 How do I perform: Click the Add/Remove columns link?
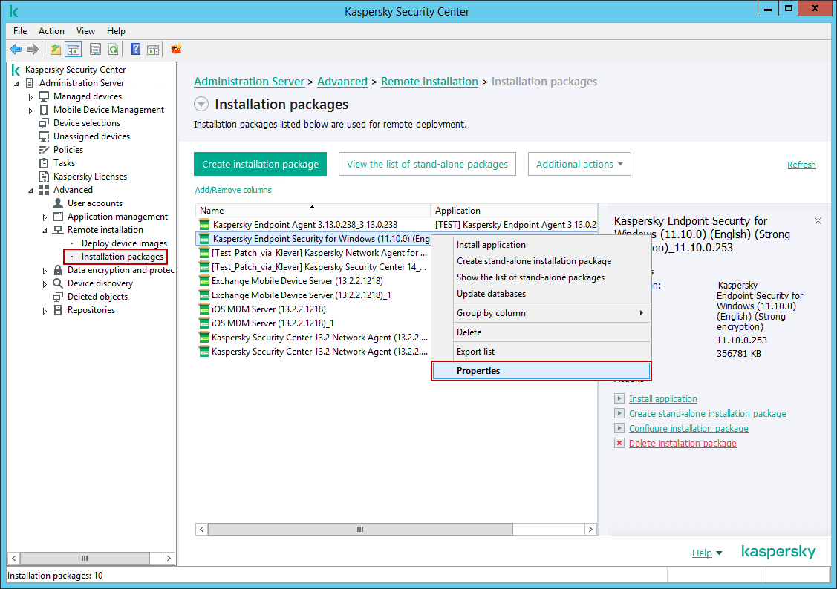coord(233,190)
